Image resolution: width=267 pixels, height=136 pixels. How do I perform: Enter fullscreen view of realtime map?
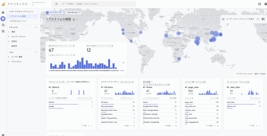pyautogui.click(x=258, y=19)
